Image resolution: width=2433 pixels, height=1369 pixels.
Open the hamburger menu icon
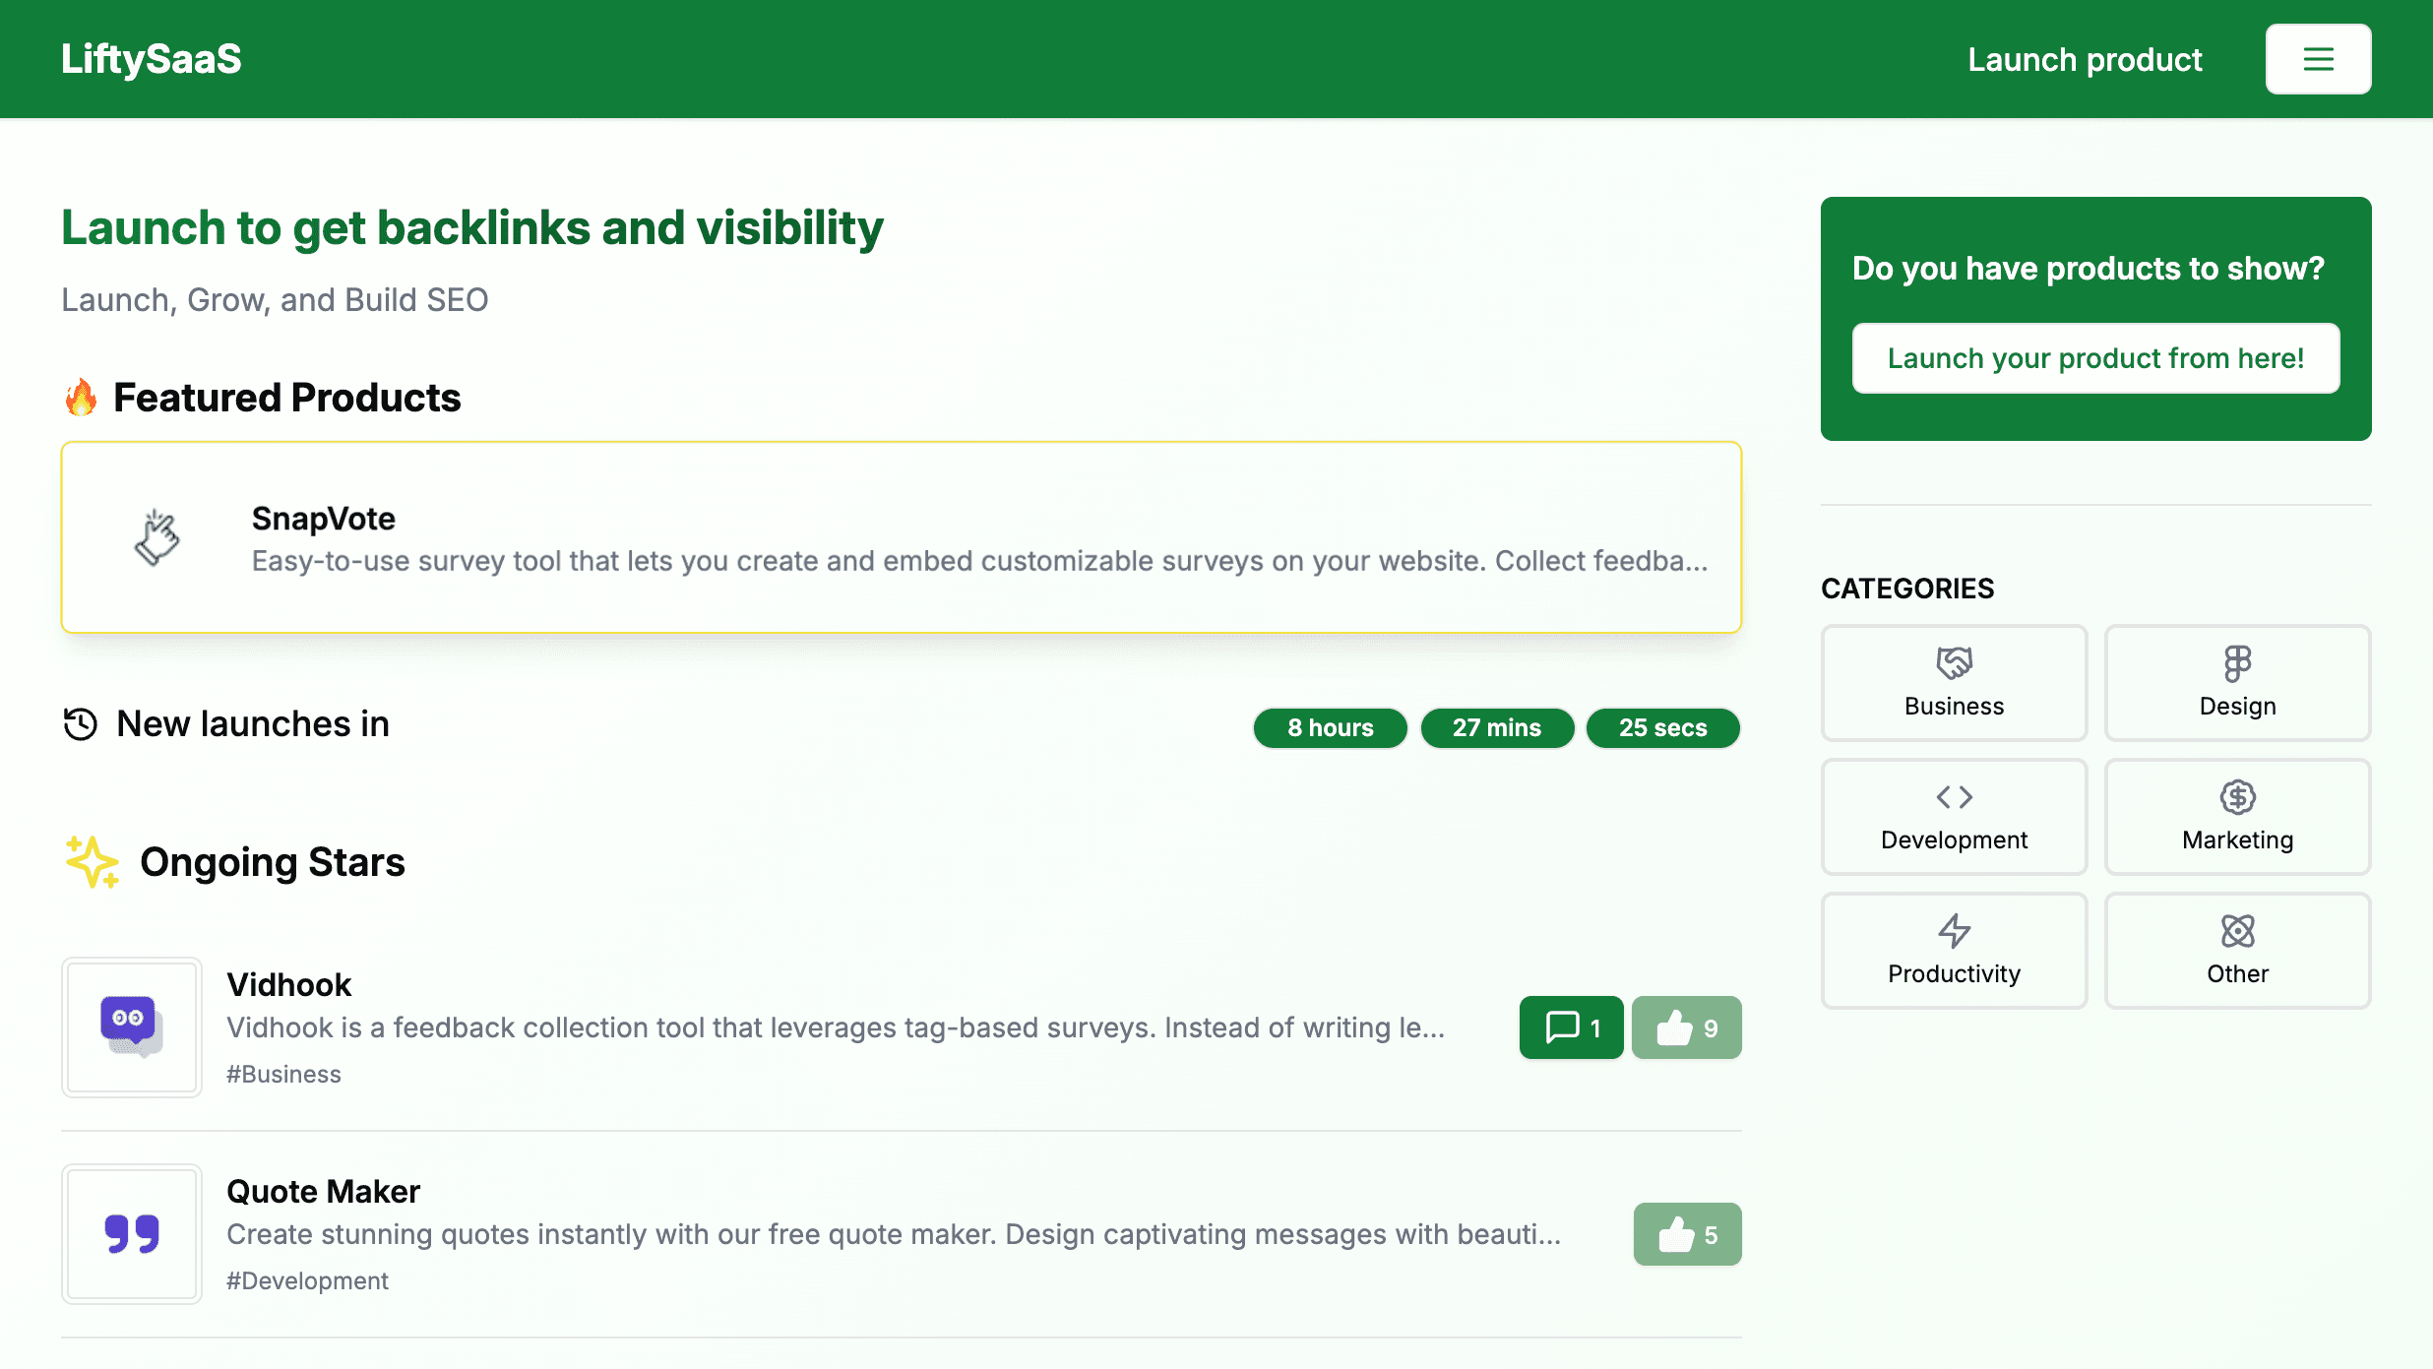2318,59
